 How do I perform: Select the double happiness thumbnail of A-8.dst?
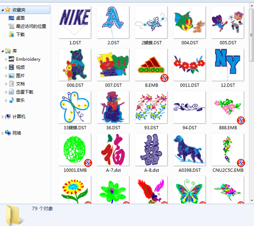(x=151, y=150)
